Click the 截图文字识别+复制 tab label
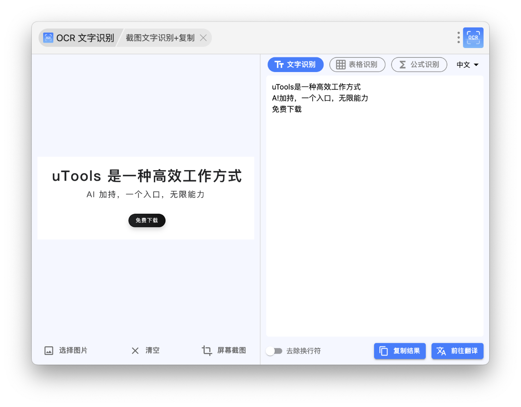Image resolution: width=521 pixels, height=407 pixels. (x=160, y=38)
